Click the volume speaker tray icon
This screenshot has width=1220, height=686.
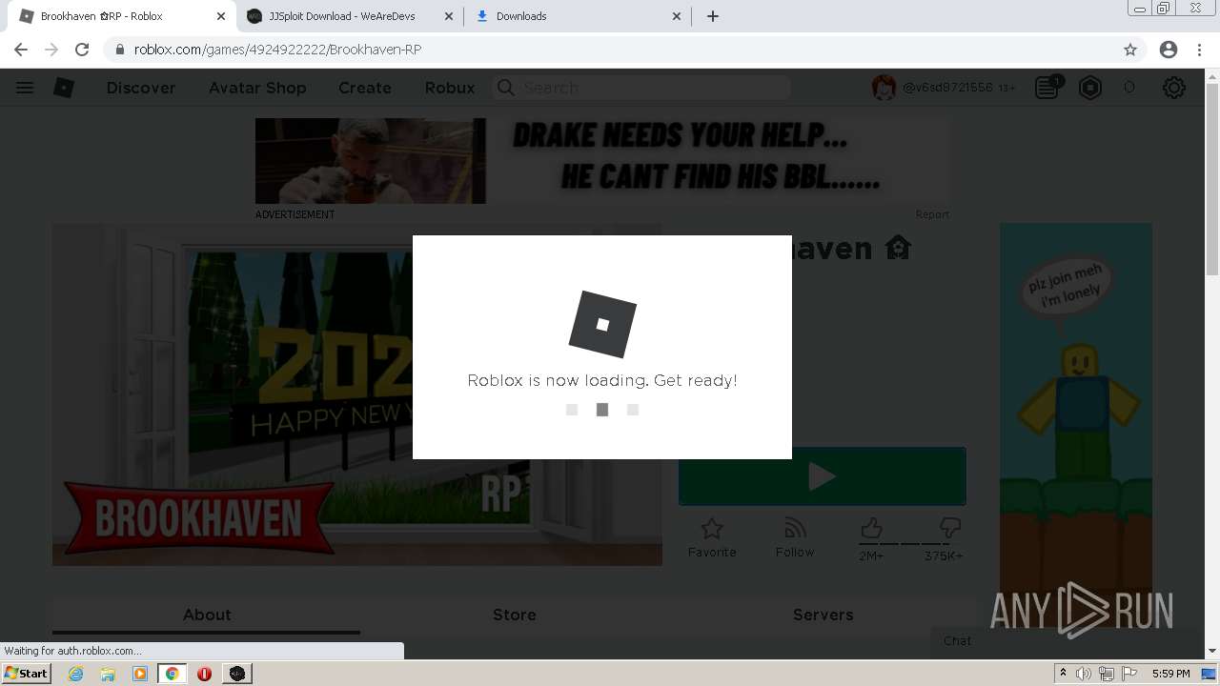1084,674
